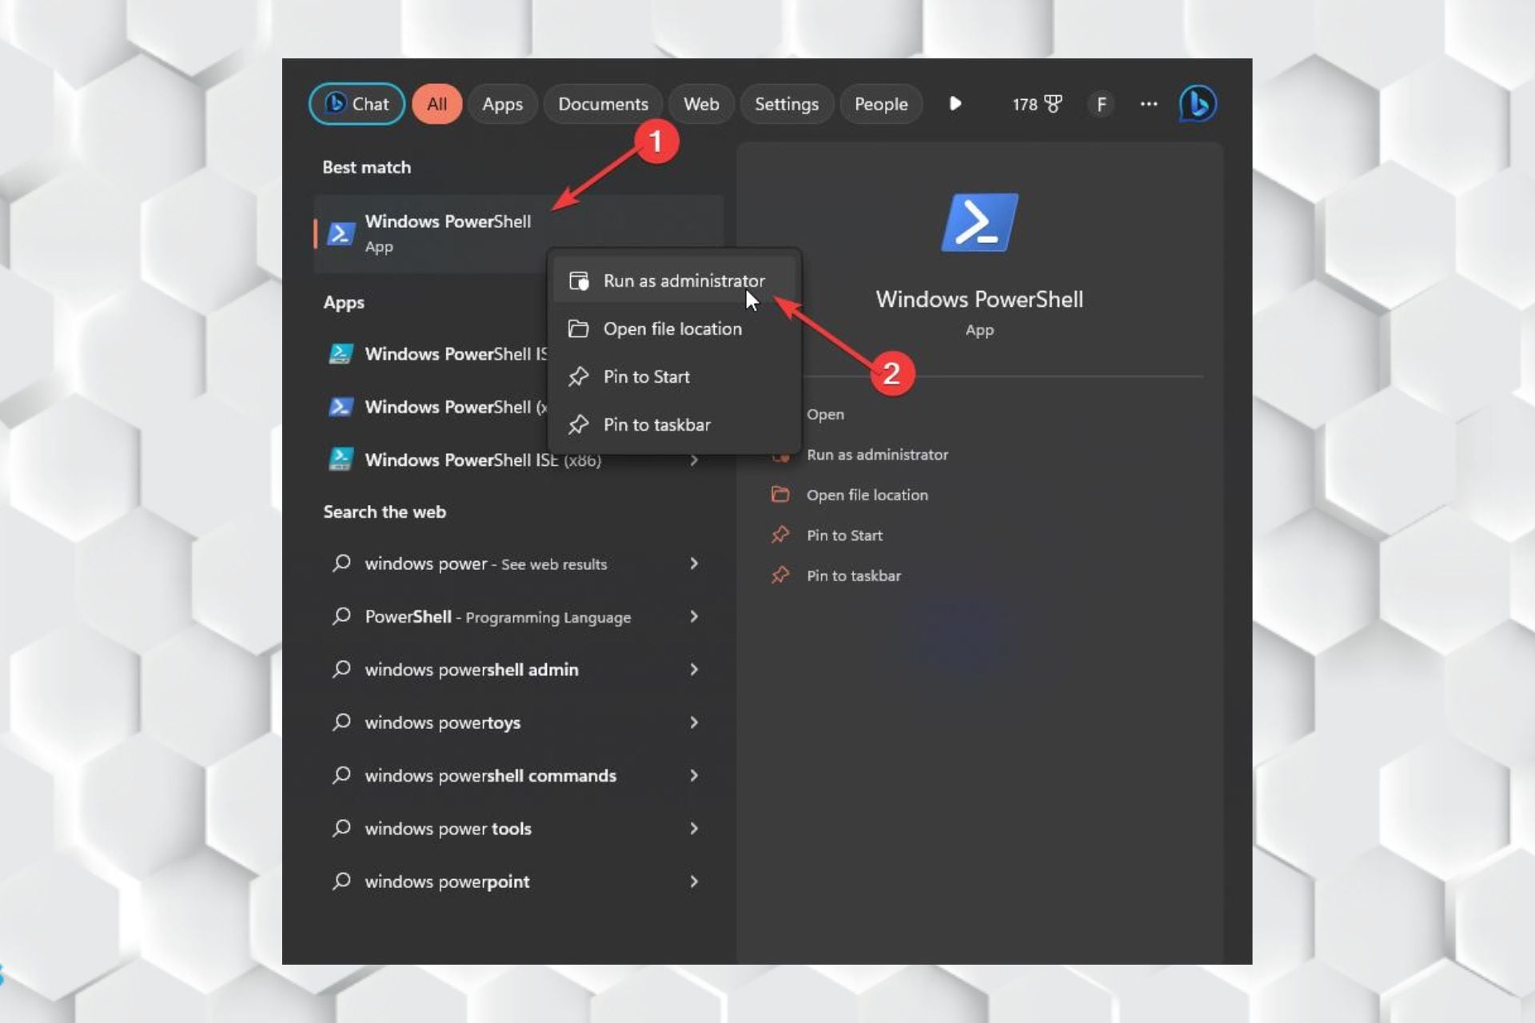Open the F account avatar
Screen dimensions: 1535x1023
click(x=1101, y=104)
